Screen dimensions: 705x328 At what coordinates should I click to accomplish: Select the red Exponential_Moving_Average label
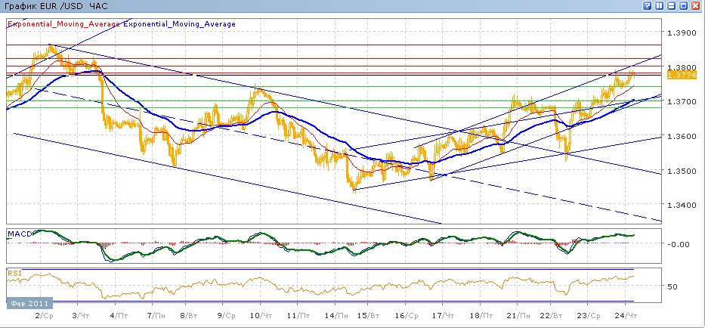point(64,24)
